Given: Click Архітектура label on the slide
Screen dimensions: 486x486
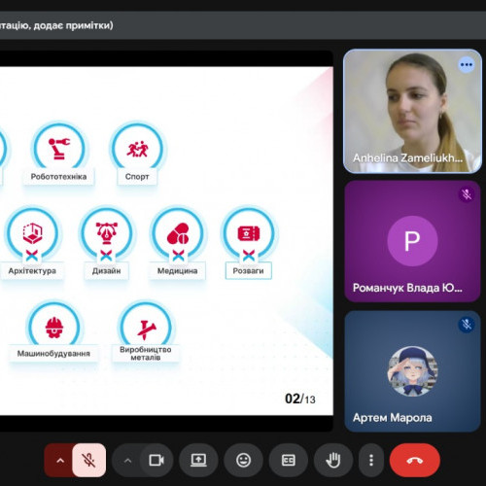Looking at the screenshot, I should 32,271.
